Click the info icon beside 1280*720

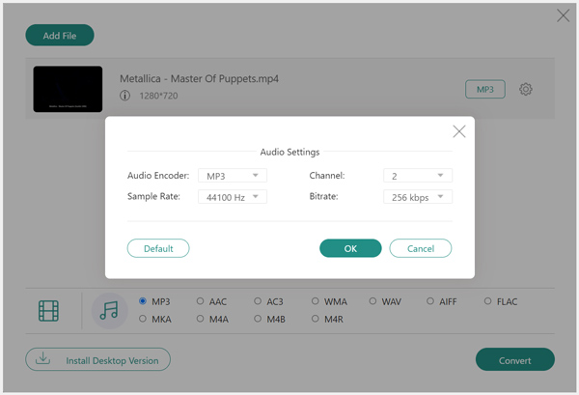point(125,96)
